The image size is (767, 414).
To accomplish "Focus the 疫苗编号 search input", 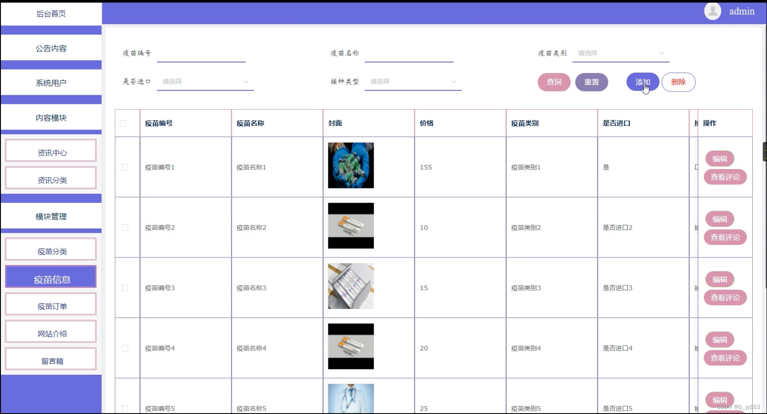I will [201, 54].
